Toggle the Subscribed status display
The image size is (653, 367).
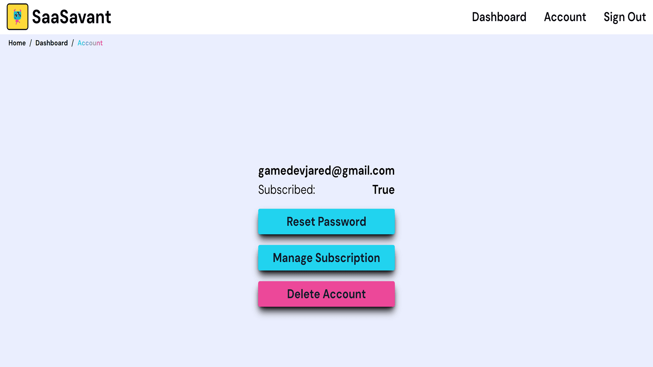point(383,190)
